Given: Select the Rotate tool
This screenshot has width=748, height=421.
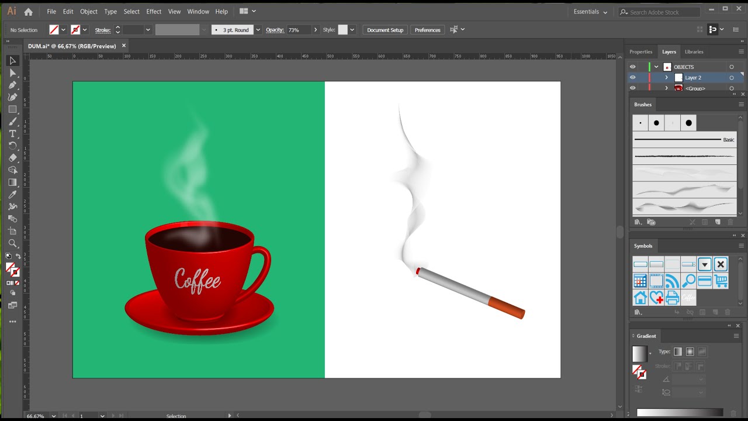Looking at the screenshot, I should click(x=12, y=146).
